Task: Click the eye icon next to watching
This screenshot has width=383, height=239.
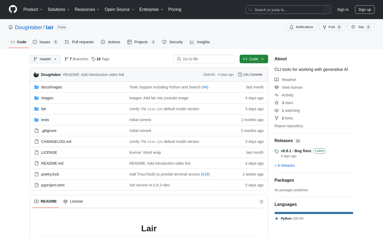Action: (x=277, y=110)
